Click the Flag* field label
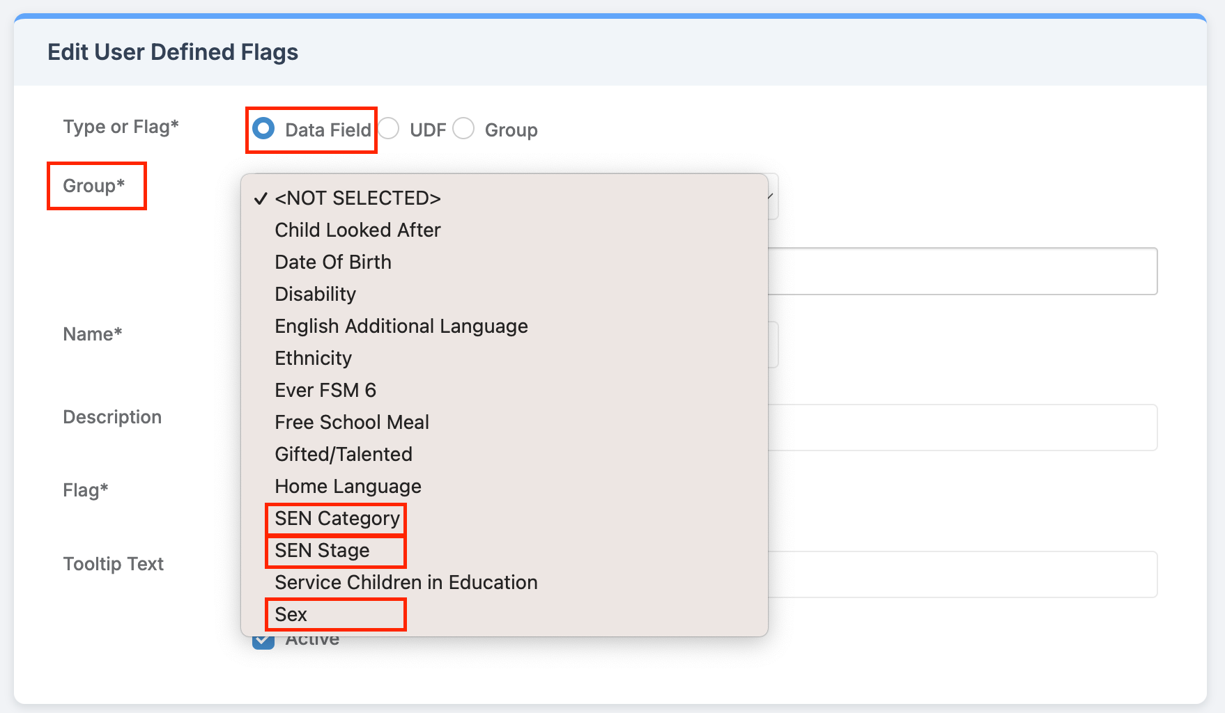 [x=86, y=490]
